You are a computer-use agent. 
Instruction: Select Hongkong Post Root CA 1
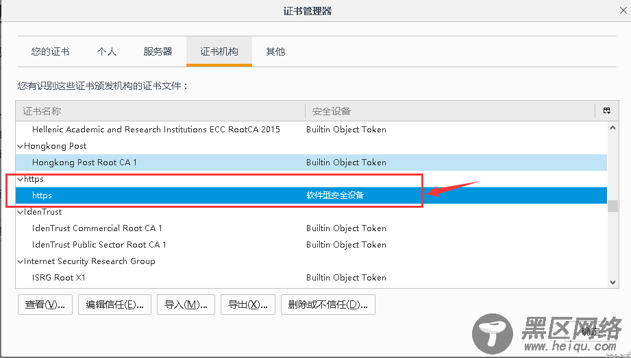tap(311, 163)
